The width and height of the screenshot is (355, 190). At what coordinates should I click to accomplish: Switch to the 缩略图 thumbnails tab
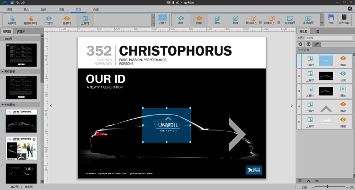pyautogui.click(x=7, y=31)
